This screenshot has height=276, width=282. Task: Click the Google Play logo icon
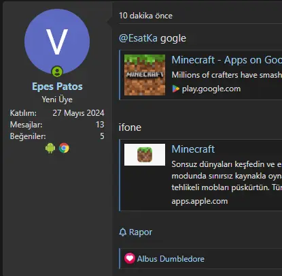(x=176, y=89)
